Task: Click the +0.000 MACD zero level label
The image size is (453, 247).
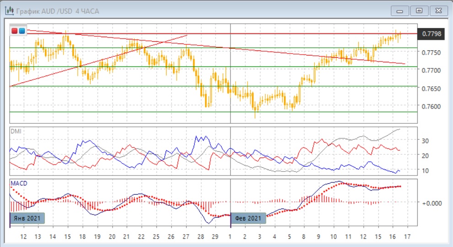Action: coord(431,203)
